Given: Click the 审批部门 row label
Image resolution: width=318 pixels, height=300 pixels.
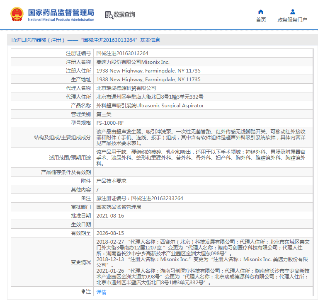Looking at the screenshot, I should tap(81, 207).
